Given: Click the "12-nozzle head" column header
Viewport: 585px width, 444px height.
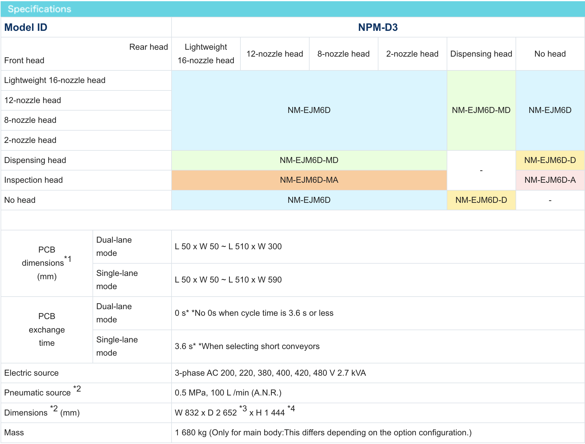Looking at the screenshot, I should (275, 54).
